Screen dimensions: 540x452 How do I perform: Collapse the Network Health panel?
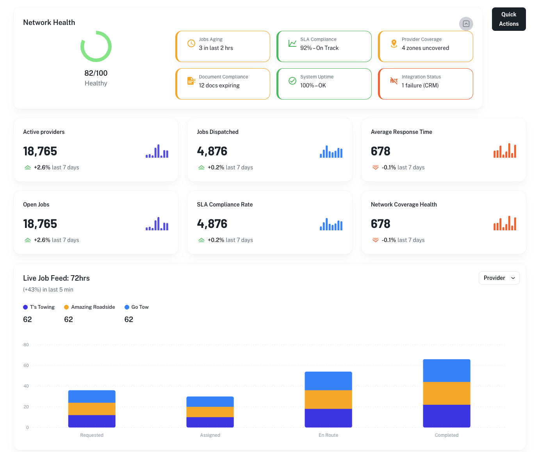(466, 24)
